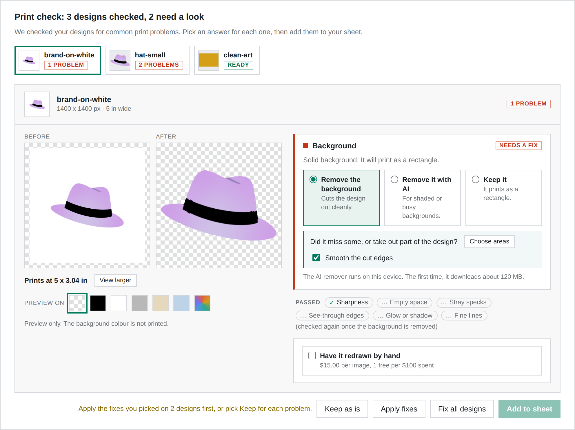Click the AFTER preview image
Screen dimensions: 575x430
tap(219, 205)
